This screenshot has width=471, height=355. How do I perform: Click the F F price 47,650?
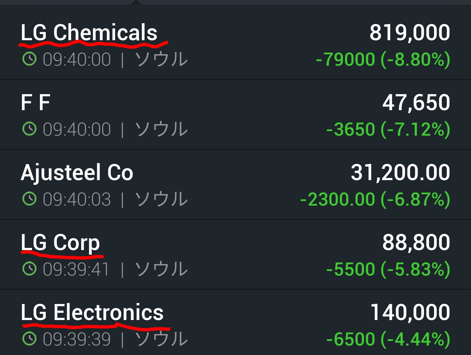(x=416, y=103)
